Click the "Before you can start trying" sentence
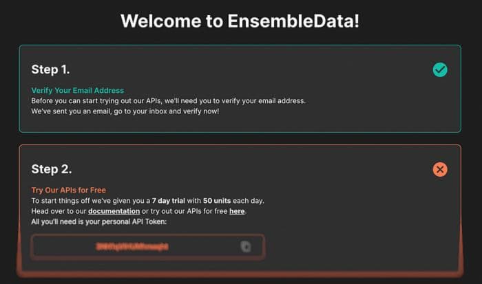This screenshot has width=482, height=284. click(169, 100)
